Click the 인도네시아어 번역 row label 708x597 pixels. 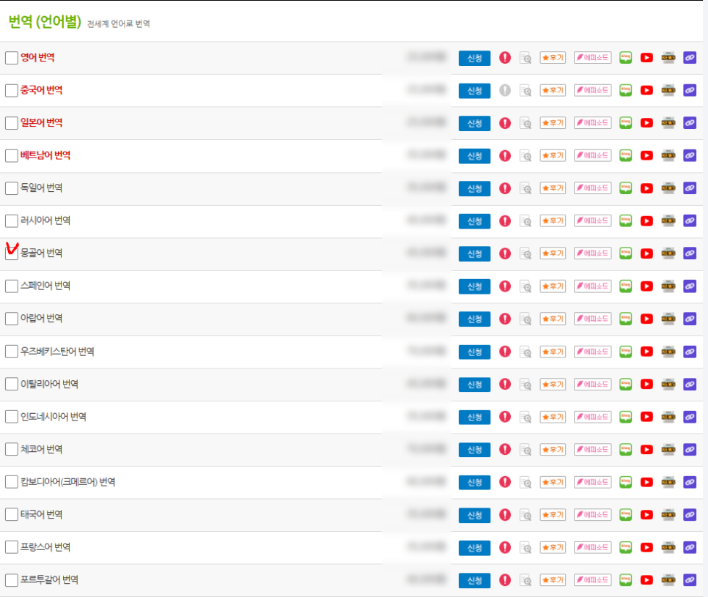click(x=54, y=417)
